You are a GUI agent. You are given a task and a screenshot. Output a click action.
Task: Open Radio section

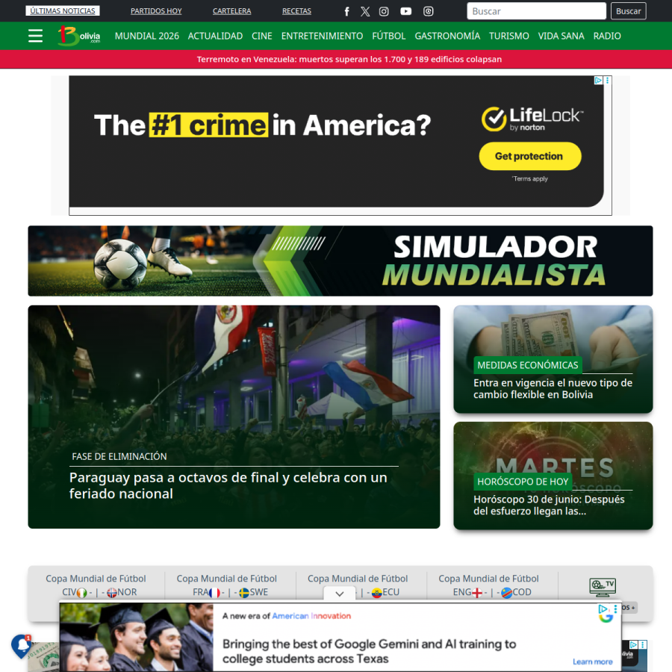click(607, 36)
